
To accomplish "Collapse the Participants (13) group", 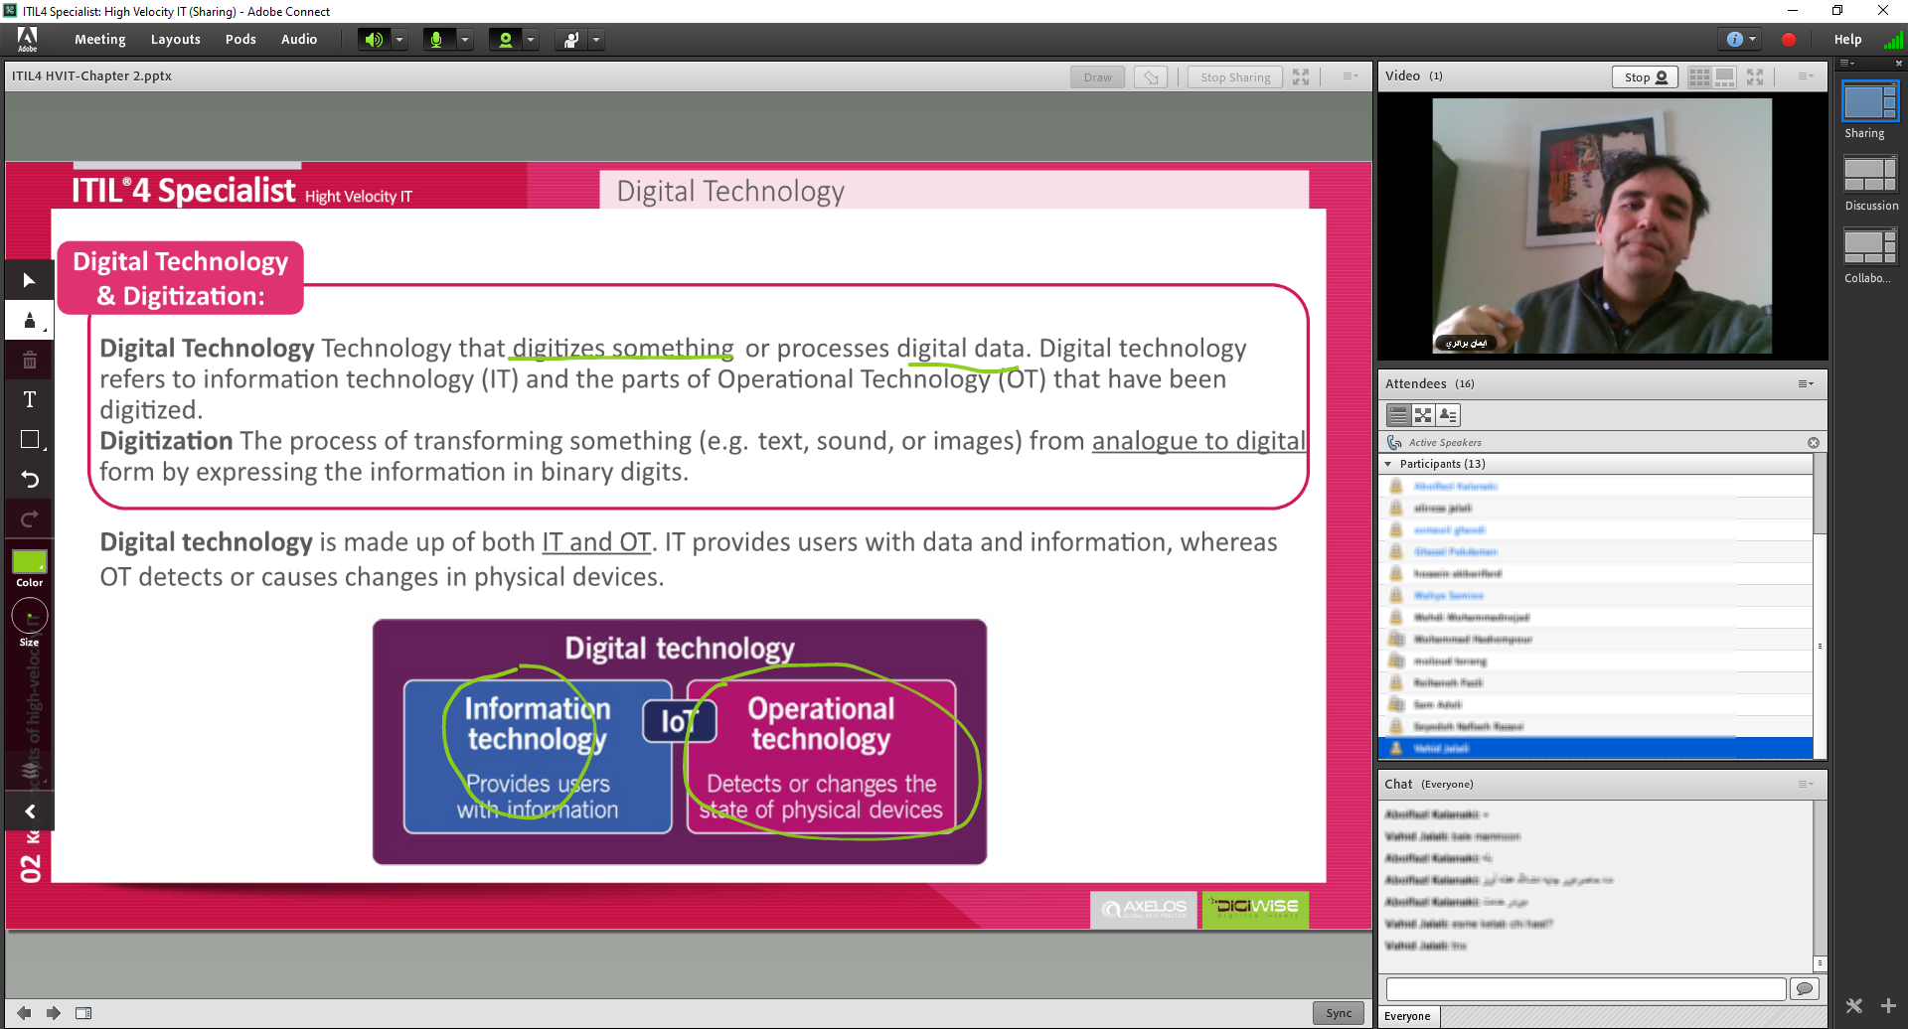I will click(1388, 464).
